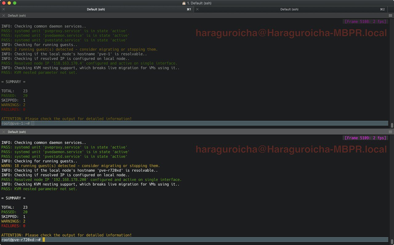Viewport: 394px width, 245px height.
Task: Click 'Checking KVM nesting support' line in pve-1 pane
Action: (x=90, y=68)
